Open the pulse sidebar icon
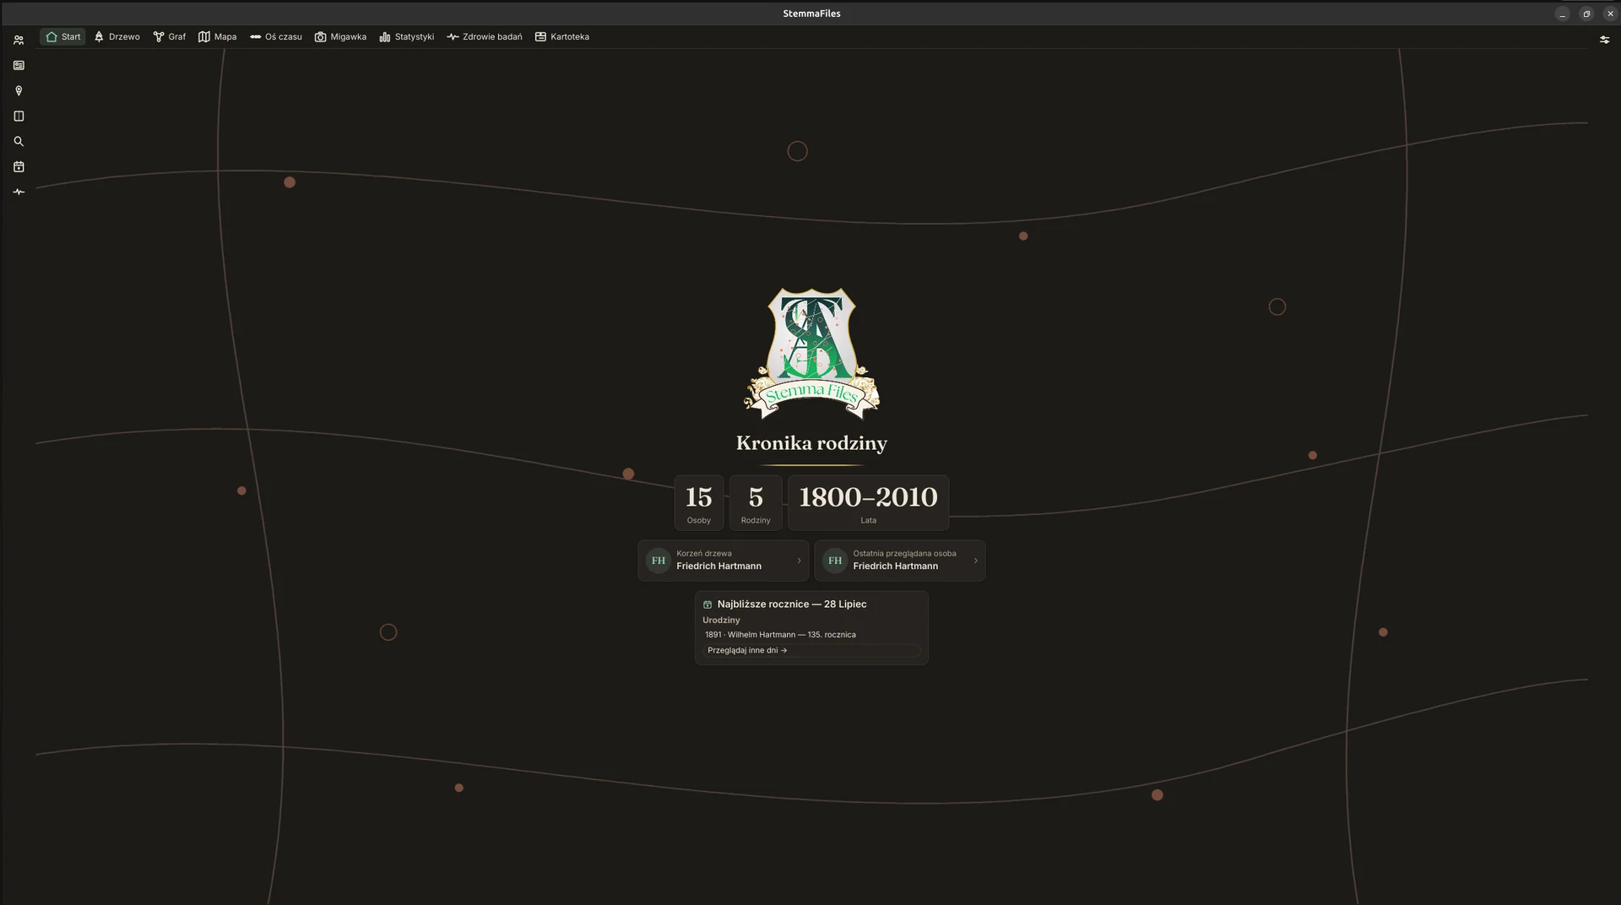 tap(19, 192)
